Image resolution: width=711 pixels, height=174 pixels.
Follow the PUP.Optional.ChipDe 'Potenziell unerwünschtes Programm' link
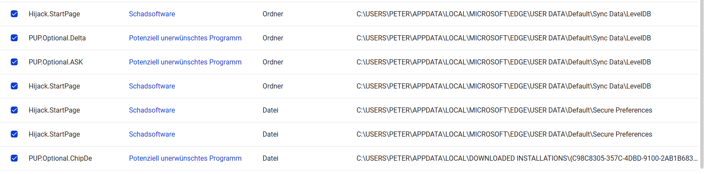(x=185, y=158)
